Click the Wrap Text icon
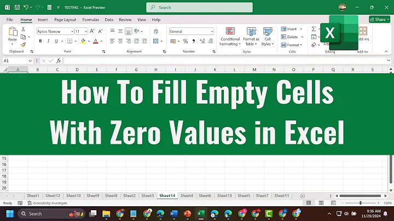The image size is (394, 221). point(156,31)
